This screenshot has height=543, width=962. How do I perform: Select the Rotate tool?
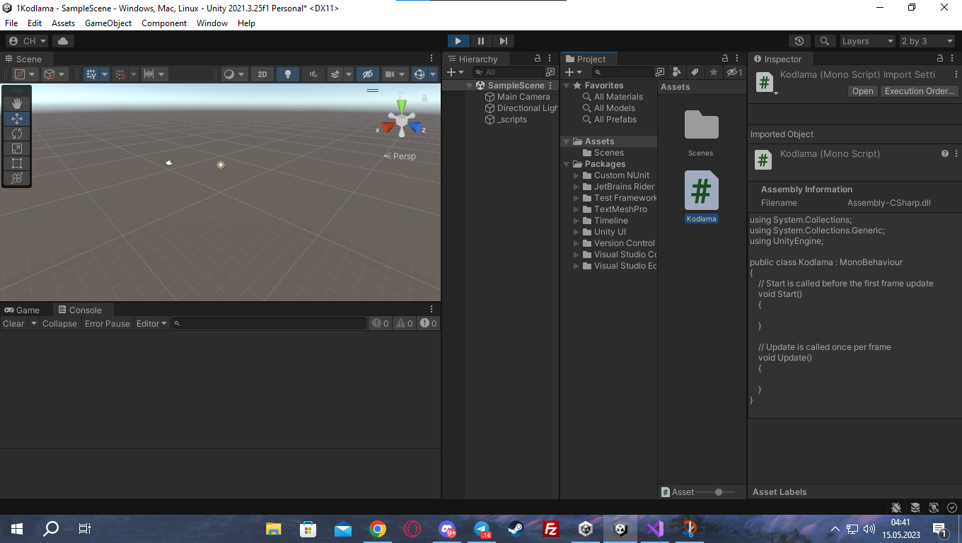coord(17,134)
